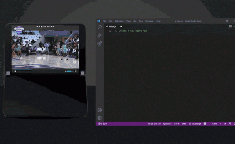The height and width of the screenshot is (144, 235).
Task: Open the Manage gear settings icon
Action: (x=99, y=118)
